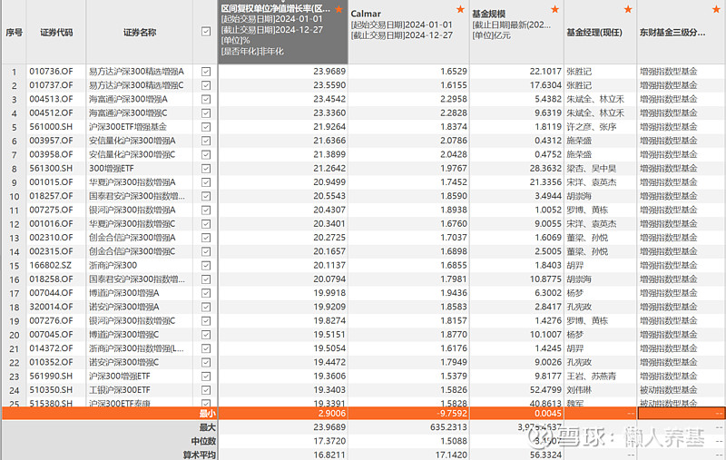Image resolution: width=726 pixels, height=460 pixels.
Task: Sort by the 基金规模 column header
Action: pyautogui.click(x=516, y=32)
